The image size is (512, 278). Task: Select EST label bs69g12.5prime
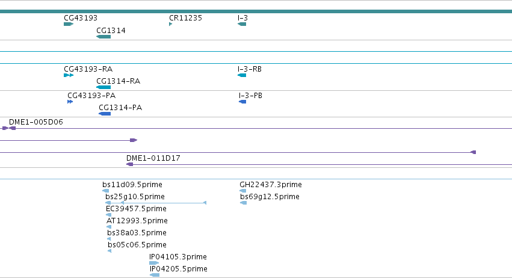point(270,197)
